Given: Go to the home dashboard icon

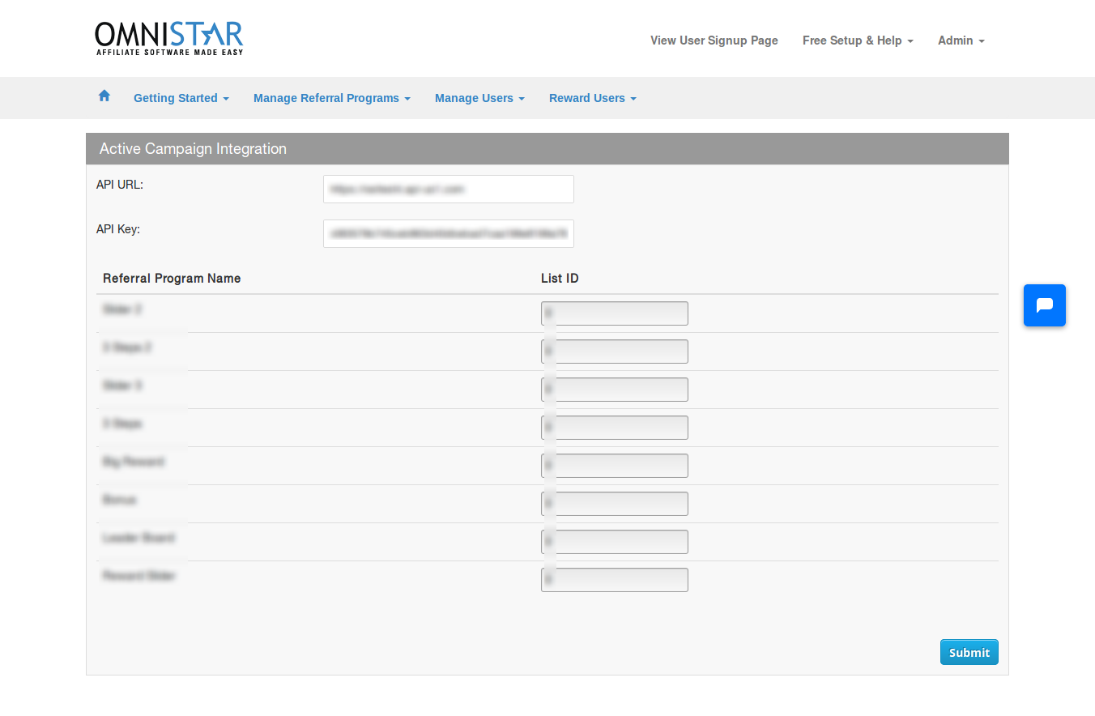Looking at the screenshot, I should [104, 96].
